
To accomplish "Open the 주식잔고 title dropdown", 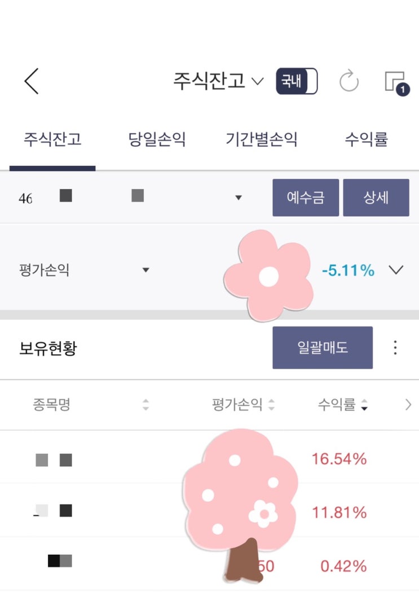I will point(219,81).
